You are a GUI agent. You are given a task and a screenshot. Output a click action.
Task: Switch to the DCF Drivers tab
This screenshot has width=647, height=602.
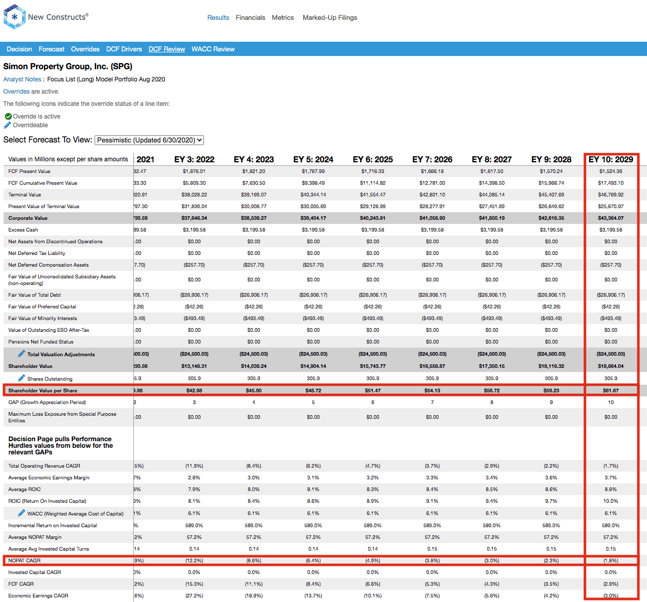click(124, 49)
